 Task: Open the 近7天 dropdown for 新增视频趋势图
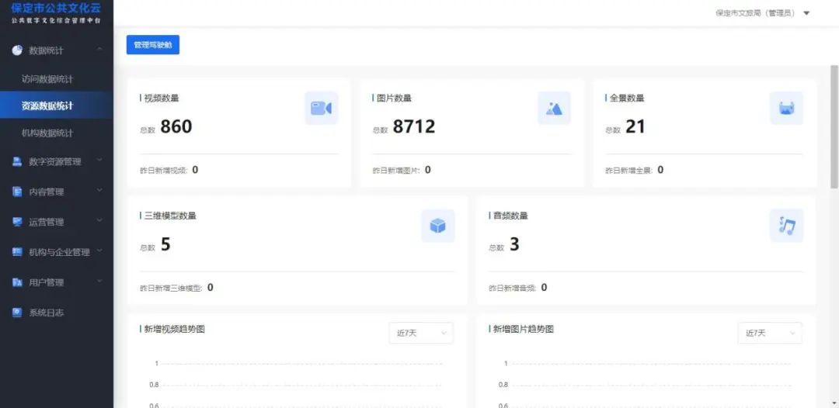(x=421, y=333)
